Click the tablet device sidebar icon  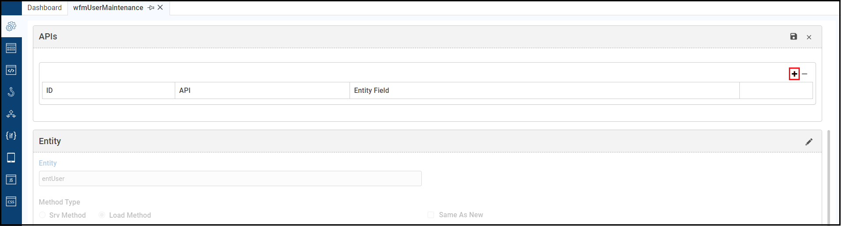point(11,158)
